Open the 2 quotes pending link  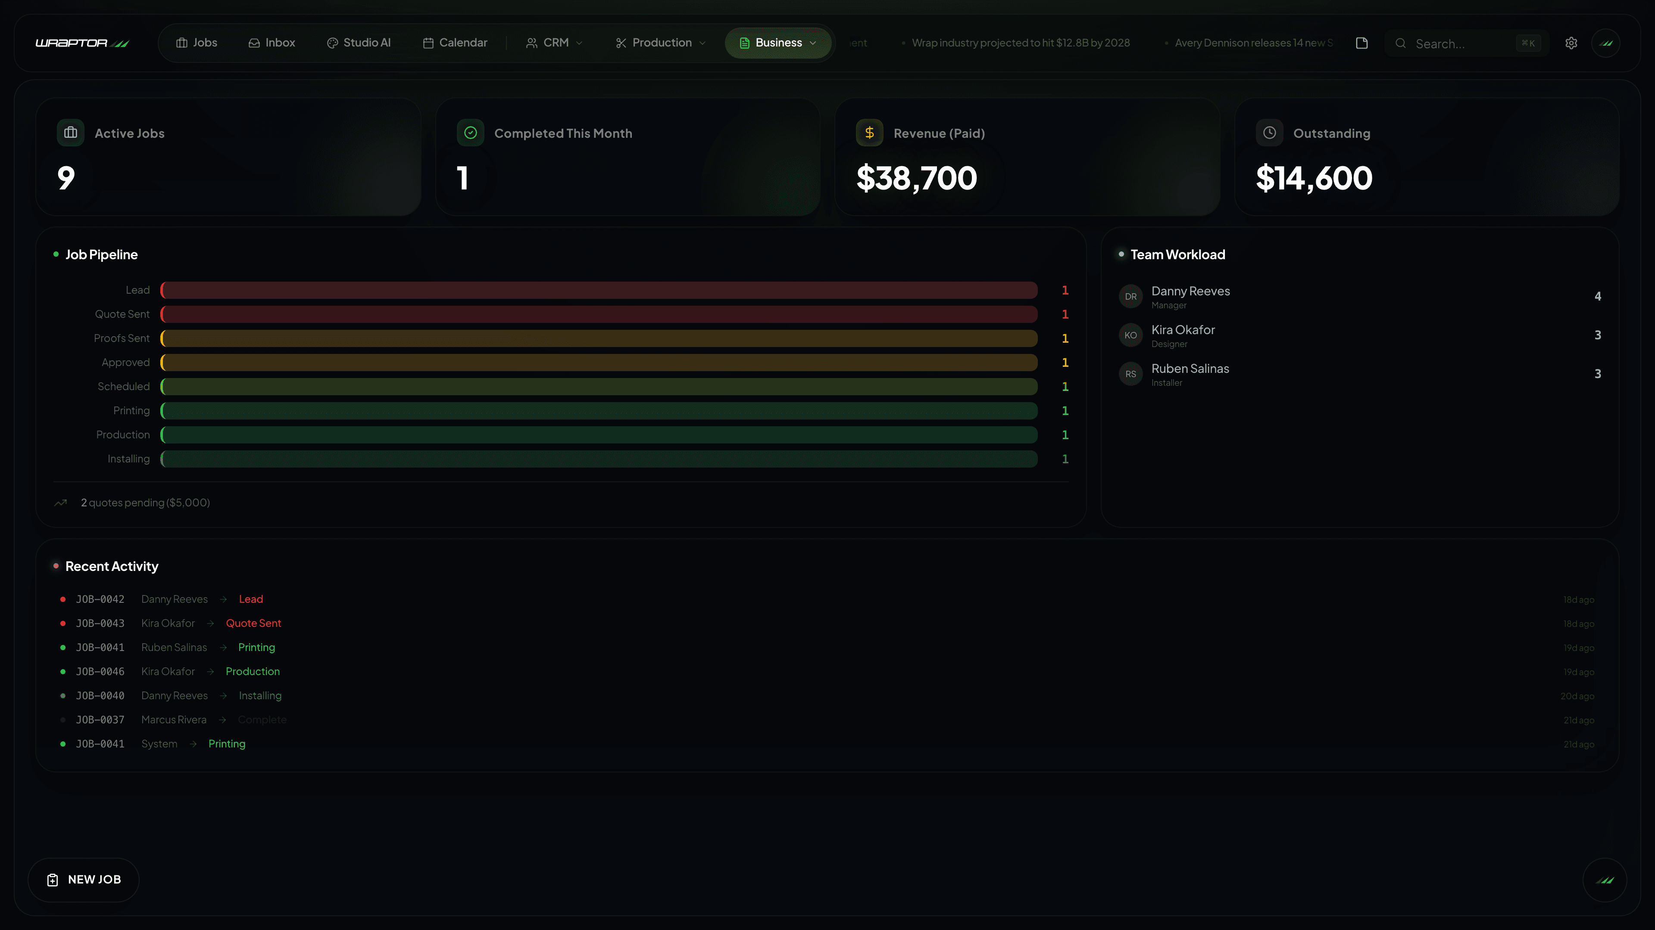145,502
